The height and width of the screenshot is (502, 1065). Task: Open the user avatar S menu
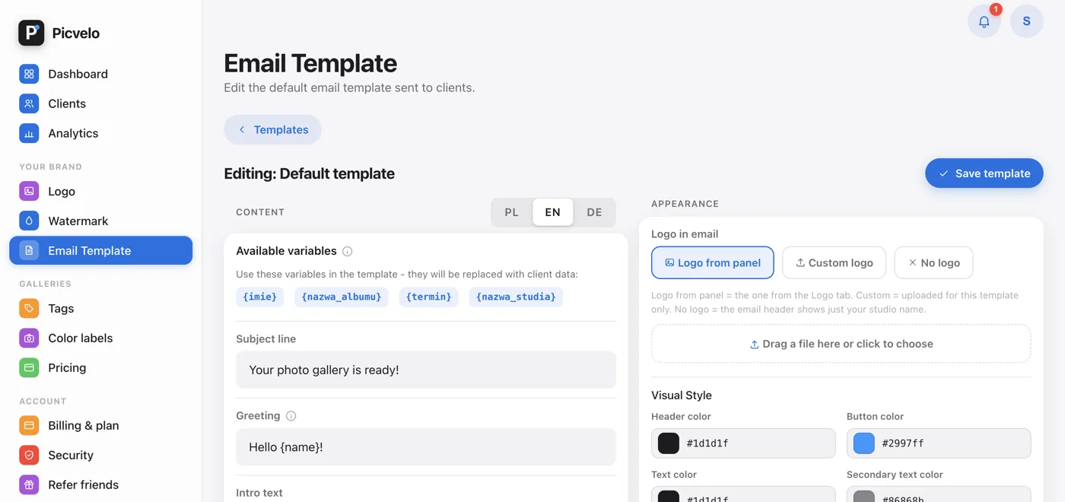tap(1026, 21)
